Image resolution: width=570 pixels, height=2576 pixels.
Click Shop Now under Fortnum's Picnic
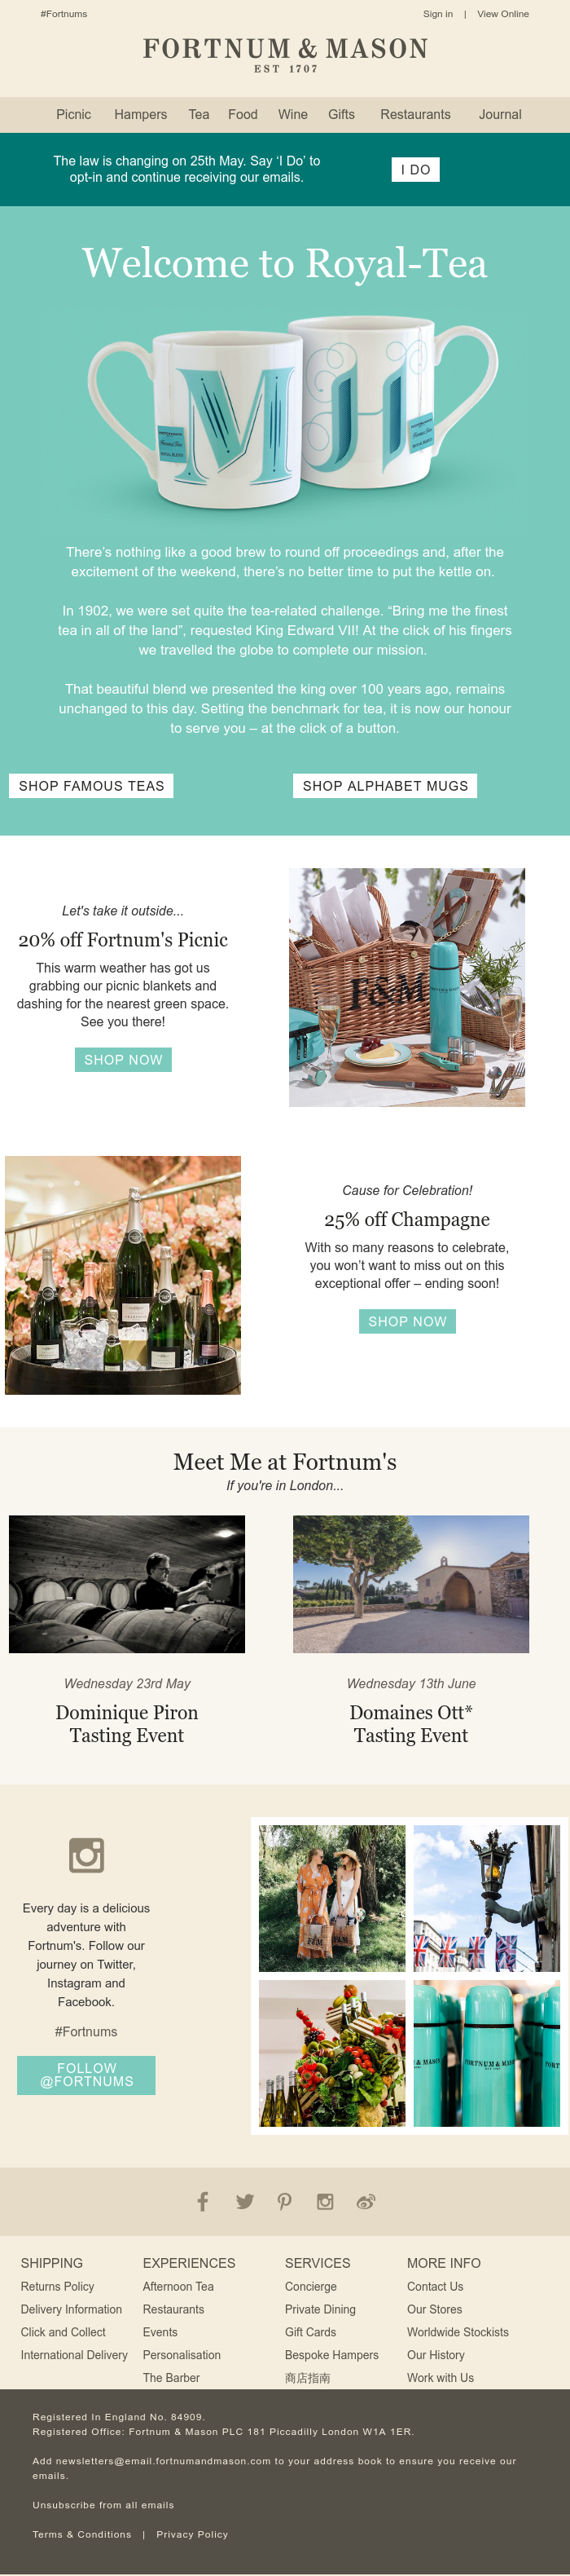point(123,1060)
